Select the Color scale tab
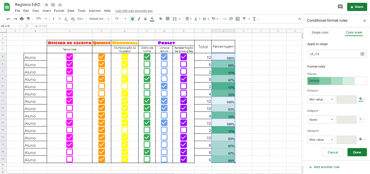The width and height of the screenshot is (370, 174). pos(354,32)
